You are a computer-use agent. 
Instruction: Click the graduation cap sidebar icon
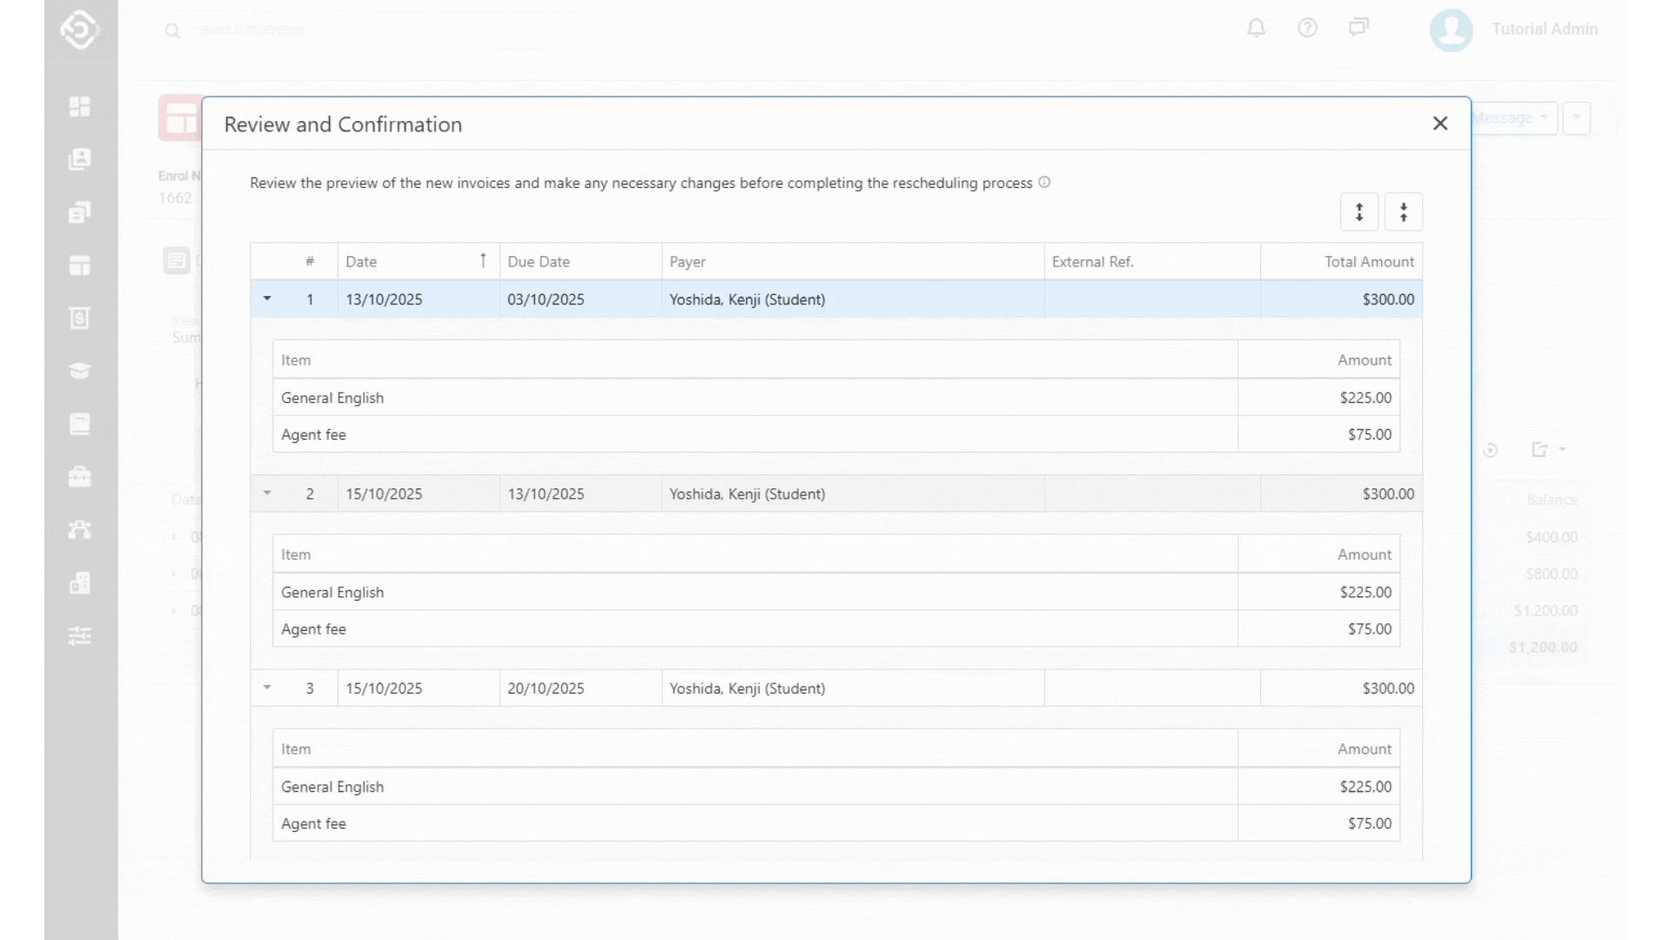click(79, 372)
